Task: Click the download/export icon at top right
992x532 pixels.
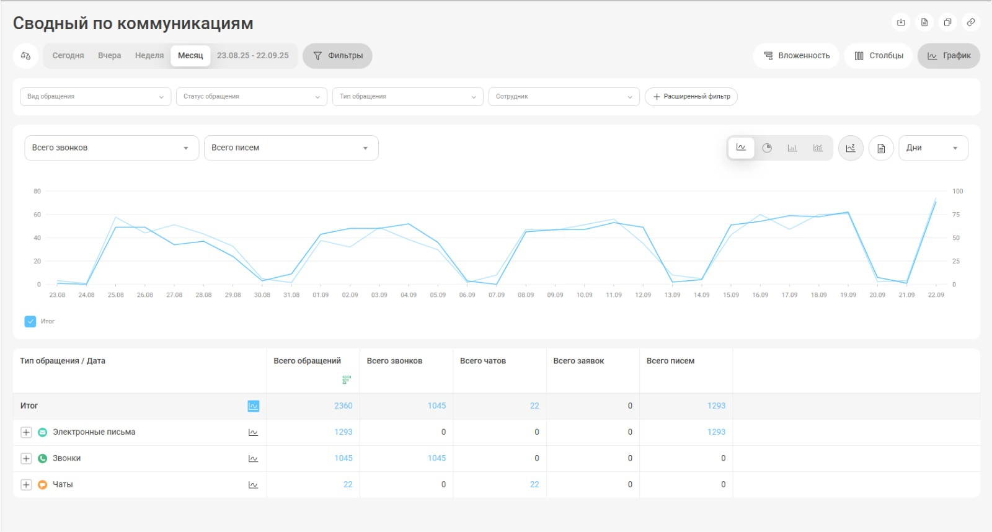Action: [x=901, y=22]
